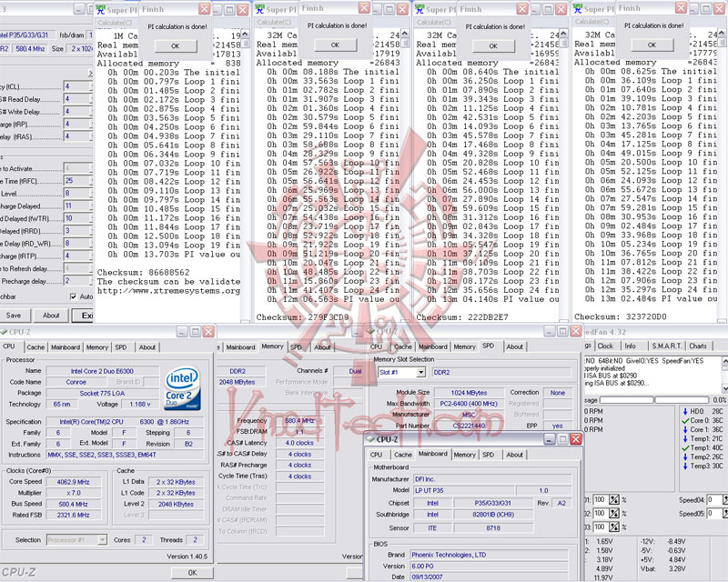Click the spinner arrows of the second 100% fan speed field
Screen dimensions: 728x582
coord(614,513)
